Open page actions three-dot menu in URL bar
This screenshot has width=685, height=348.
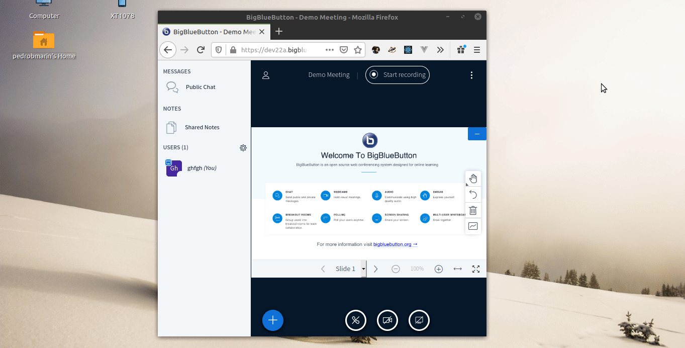pos(330,50)
